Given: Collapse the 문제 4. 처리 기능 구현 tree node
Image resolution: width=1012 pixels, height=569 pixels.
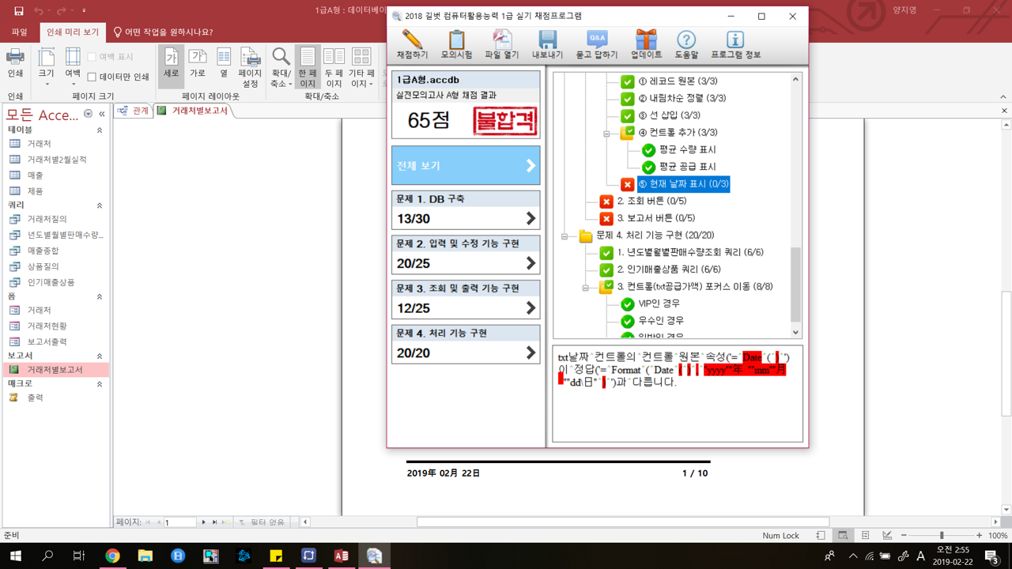Looking at the screenshot, I should point(565,236).
